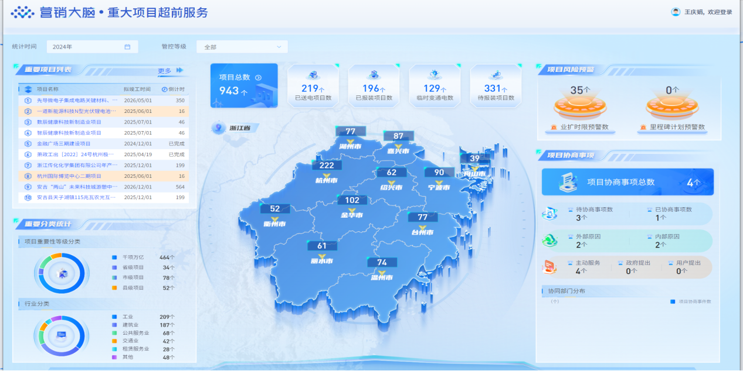Open the 王庆娟 user account menu
The height and width of the screenshot is (371, 743).
676,13
